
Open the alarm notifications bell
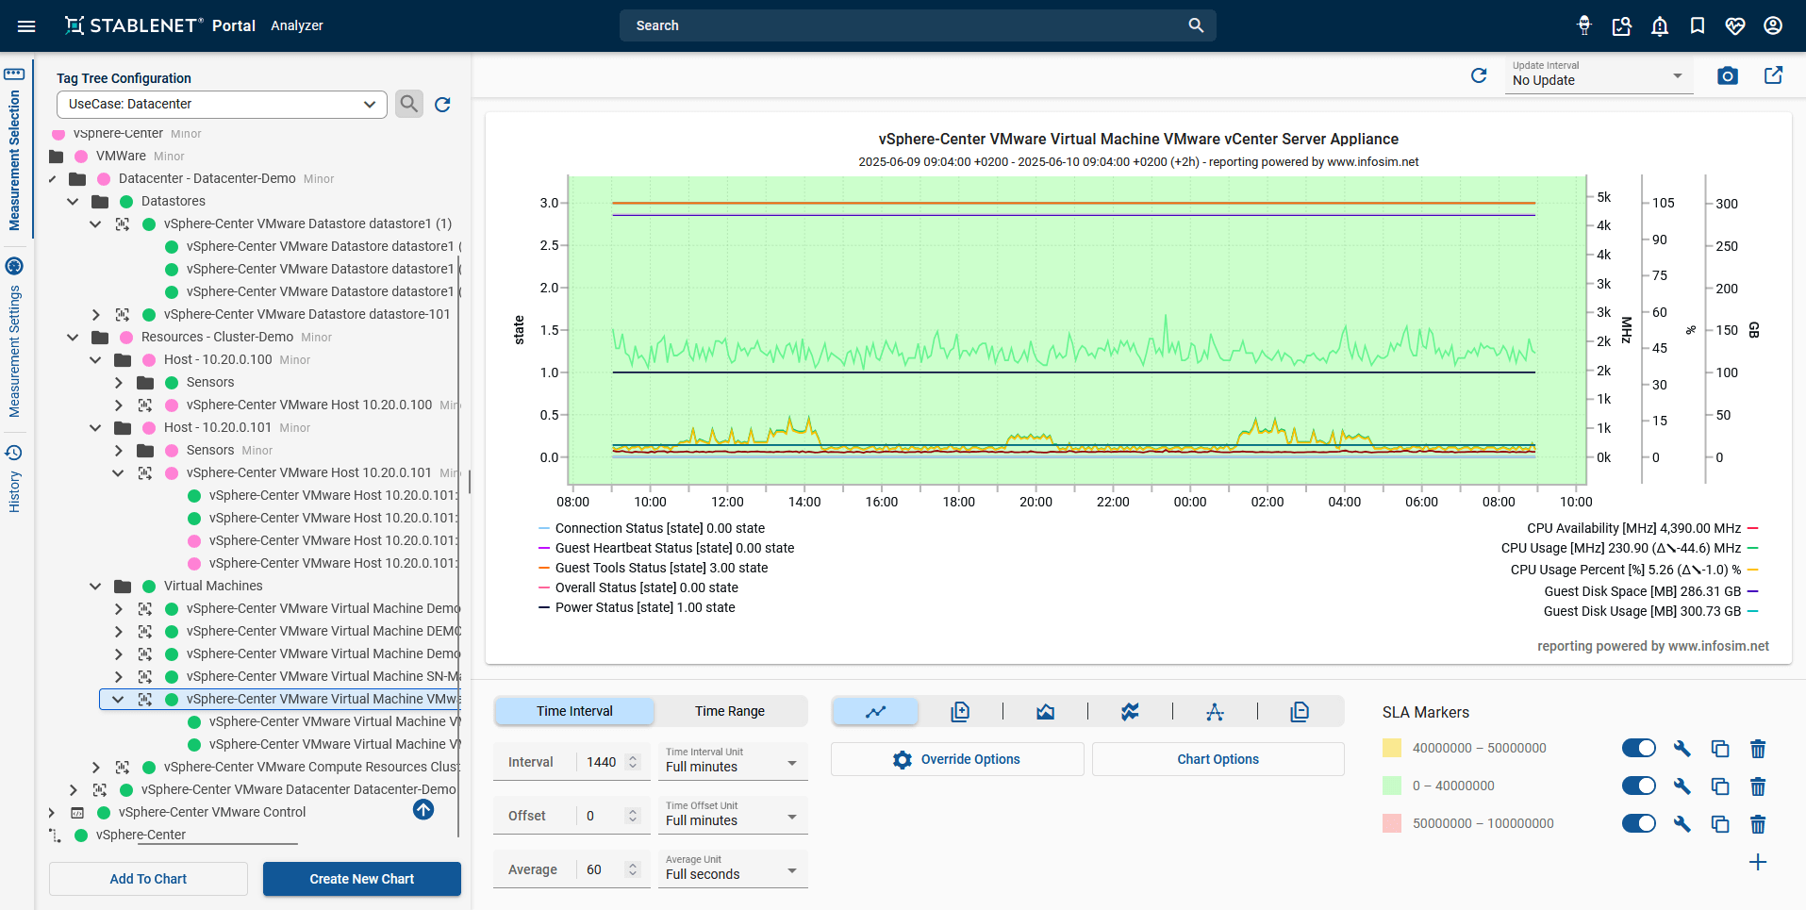point(1660,25)
